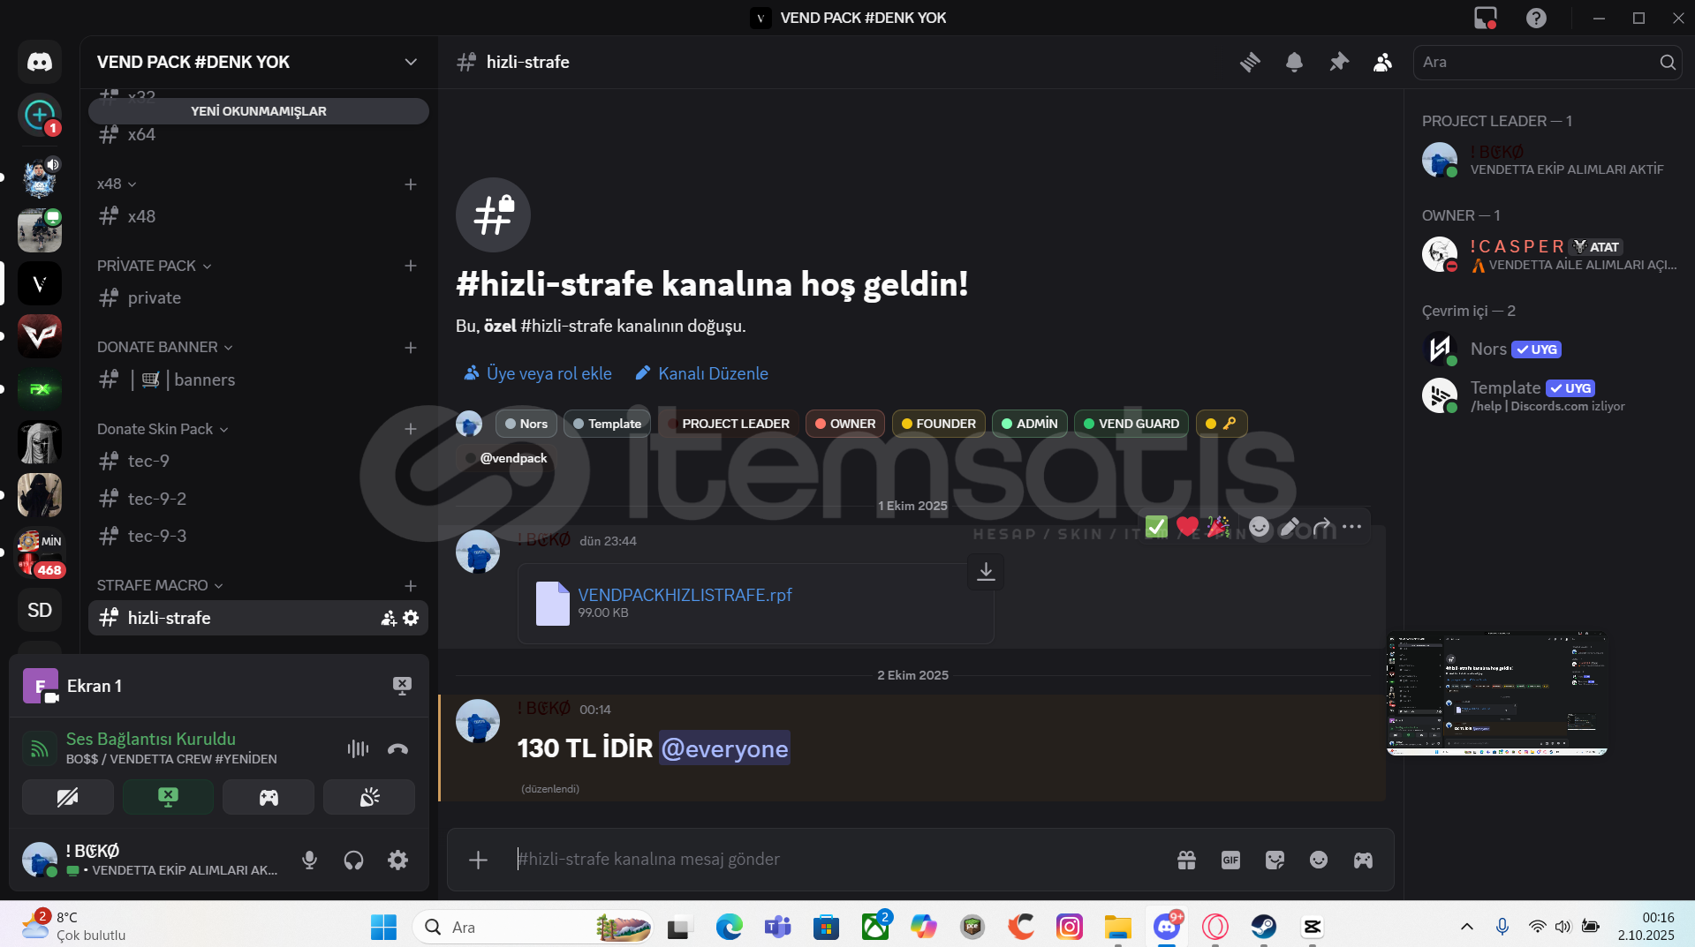This screenshot has width=1695, height=947.
Task: Show pinned messages pin icon
Action: coord(1339,62)
